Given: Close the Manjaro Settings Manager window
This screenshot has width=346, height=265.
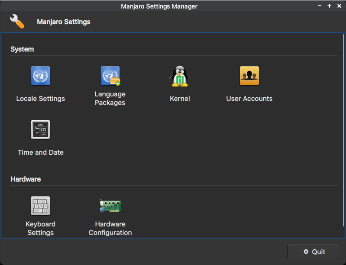Looking at the screenshot, I should [x=339, y=6].
